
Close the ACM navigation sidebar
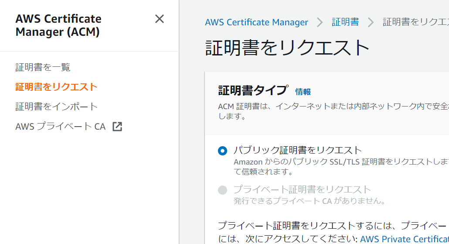(160, 19)
